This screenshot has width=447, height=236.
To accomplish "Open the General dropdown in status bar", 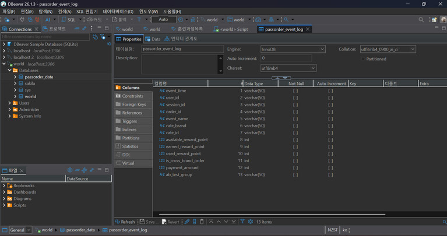I will click(21, 230).
